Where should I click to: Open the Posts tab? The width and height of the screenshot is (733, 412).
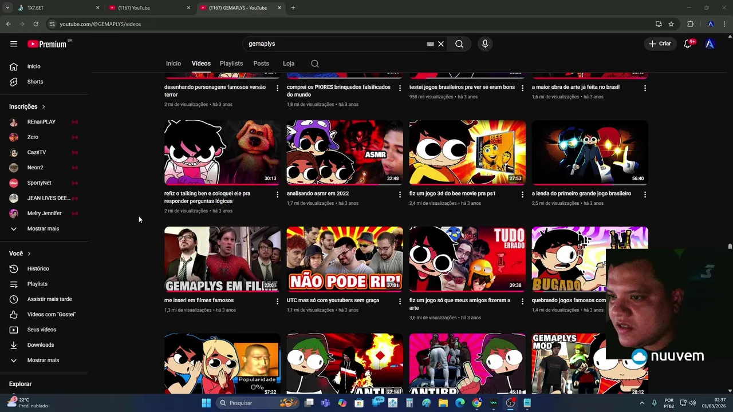point(261,64)
